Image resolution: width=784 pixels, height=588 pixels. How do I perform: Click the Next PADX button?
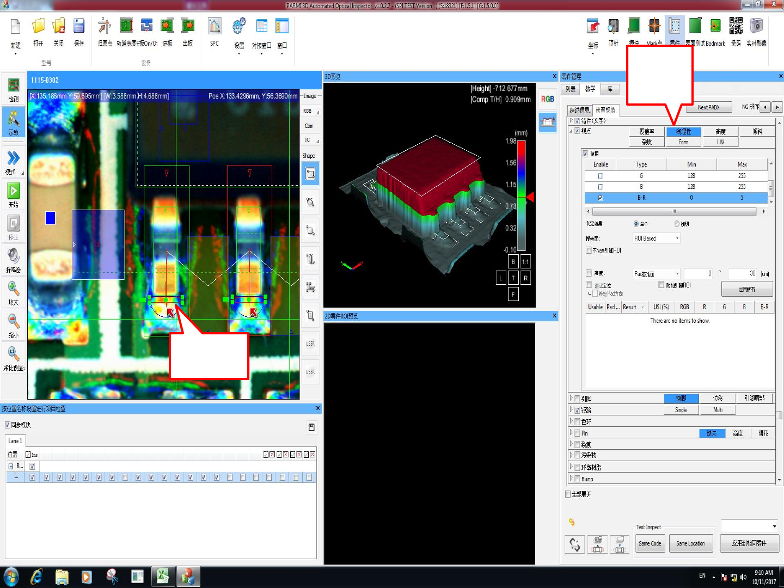point(708,107)
